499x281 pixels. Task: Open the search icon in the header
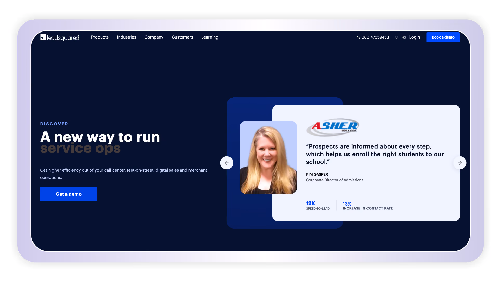tap(397, 37)
